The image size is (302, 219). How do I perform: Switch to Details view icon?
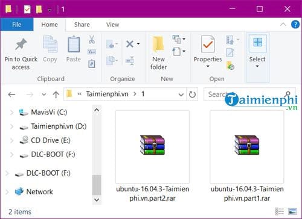pos(280,211)
